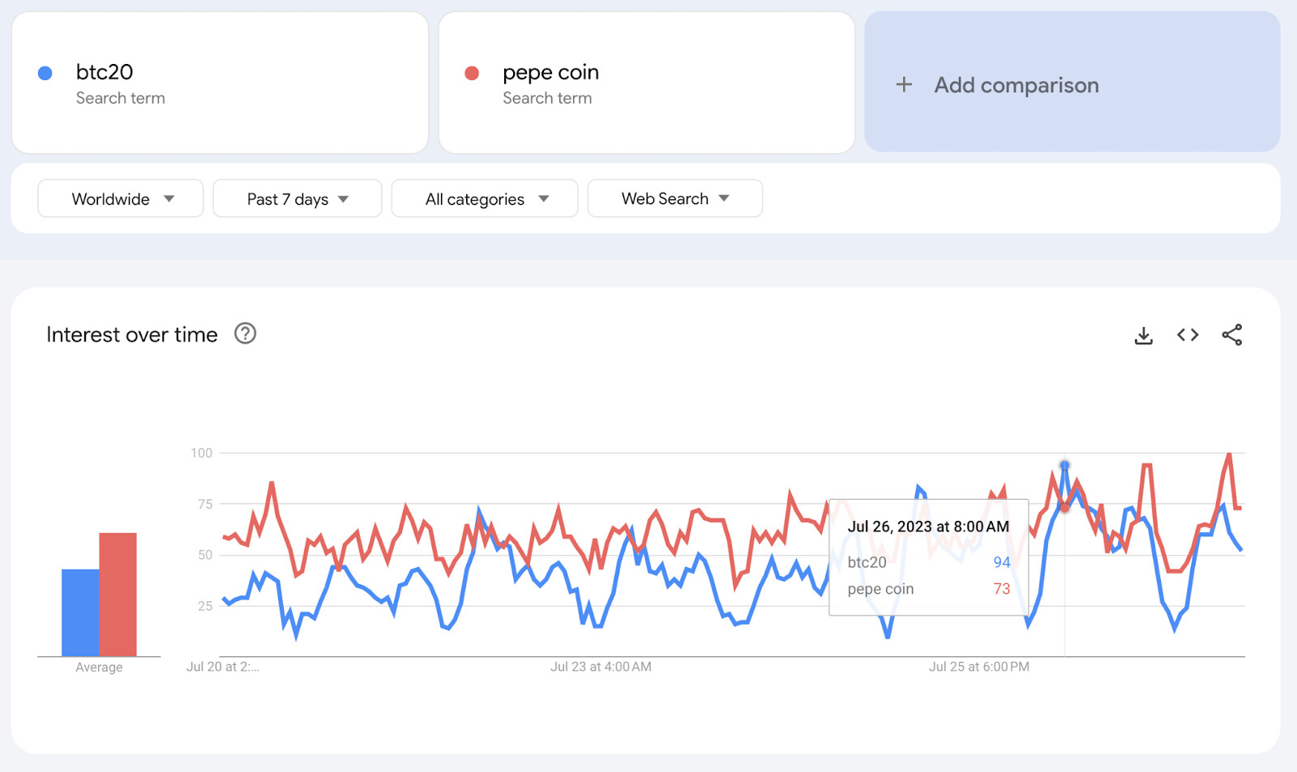Viewport: 1297px width, 772px height.
Task: Open the Web Search type dropdown
Action: click(x=674, y=199)
